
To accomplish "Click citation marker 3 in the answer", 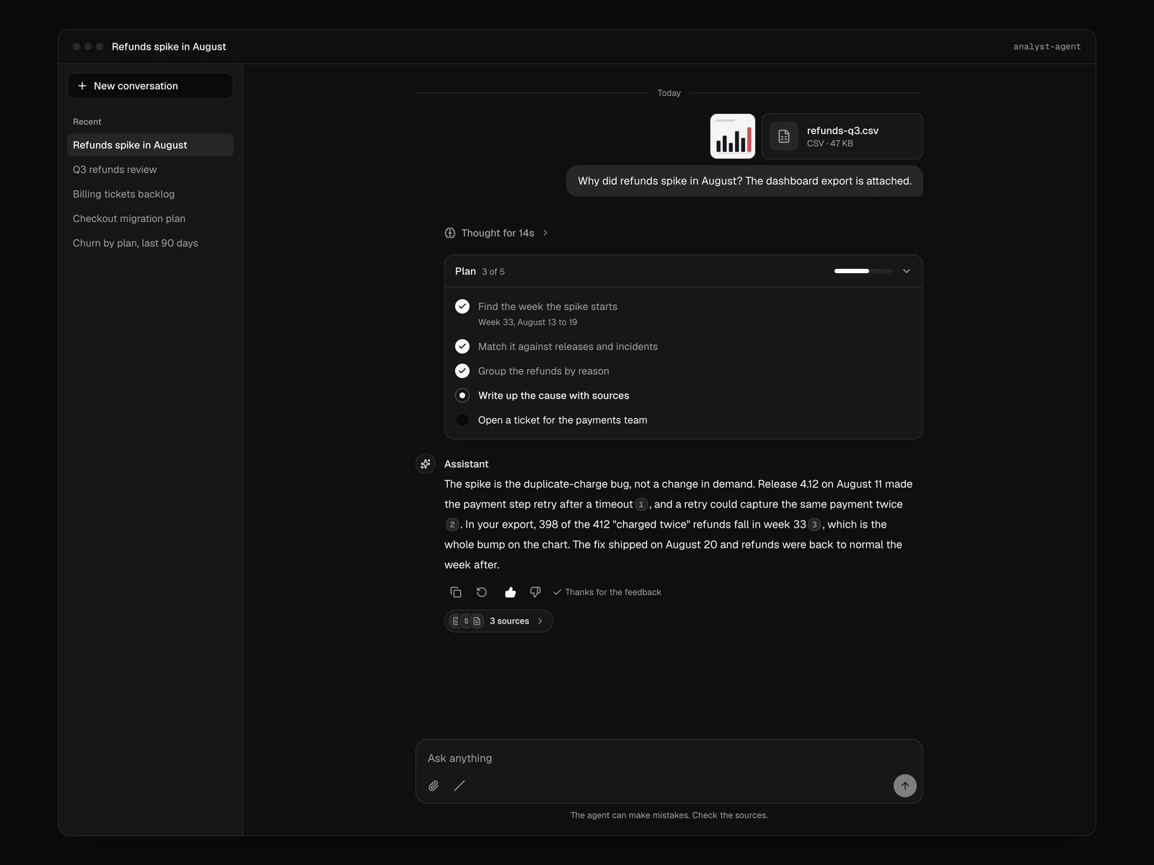I will click(x=814, y=525).
